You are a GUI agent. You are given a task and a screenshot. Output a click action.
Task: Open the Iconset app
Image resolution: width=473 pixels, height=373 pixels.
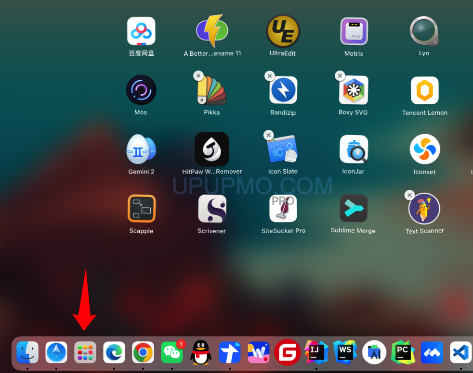pyautogui.click(x=425, y=149)
